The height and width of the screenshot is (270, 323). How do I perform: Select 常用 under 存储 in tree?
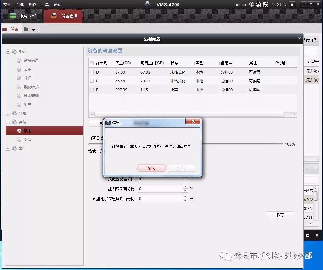[x=44, y=131]
